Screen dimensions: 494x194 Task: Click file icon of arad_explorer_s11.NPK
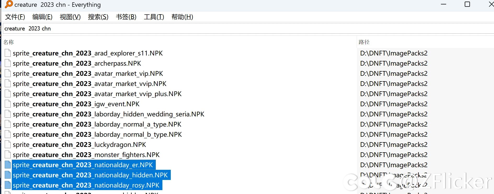(8, 53)
